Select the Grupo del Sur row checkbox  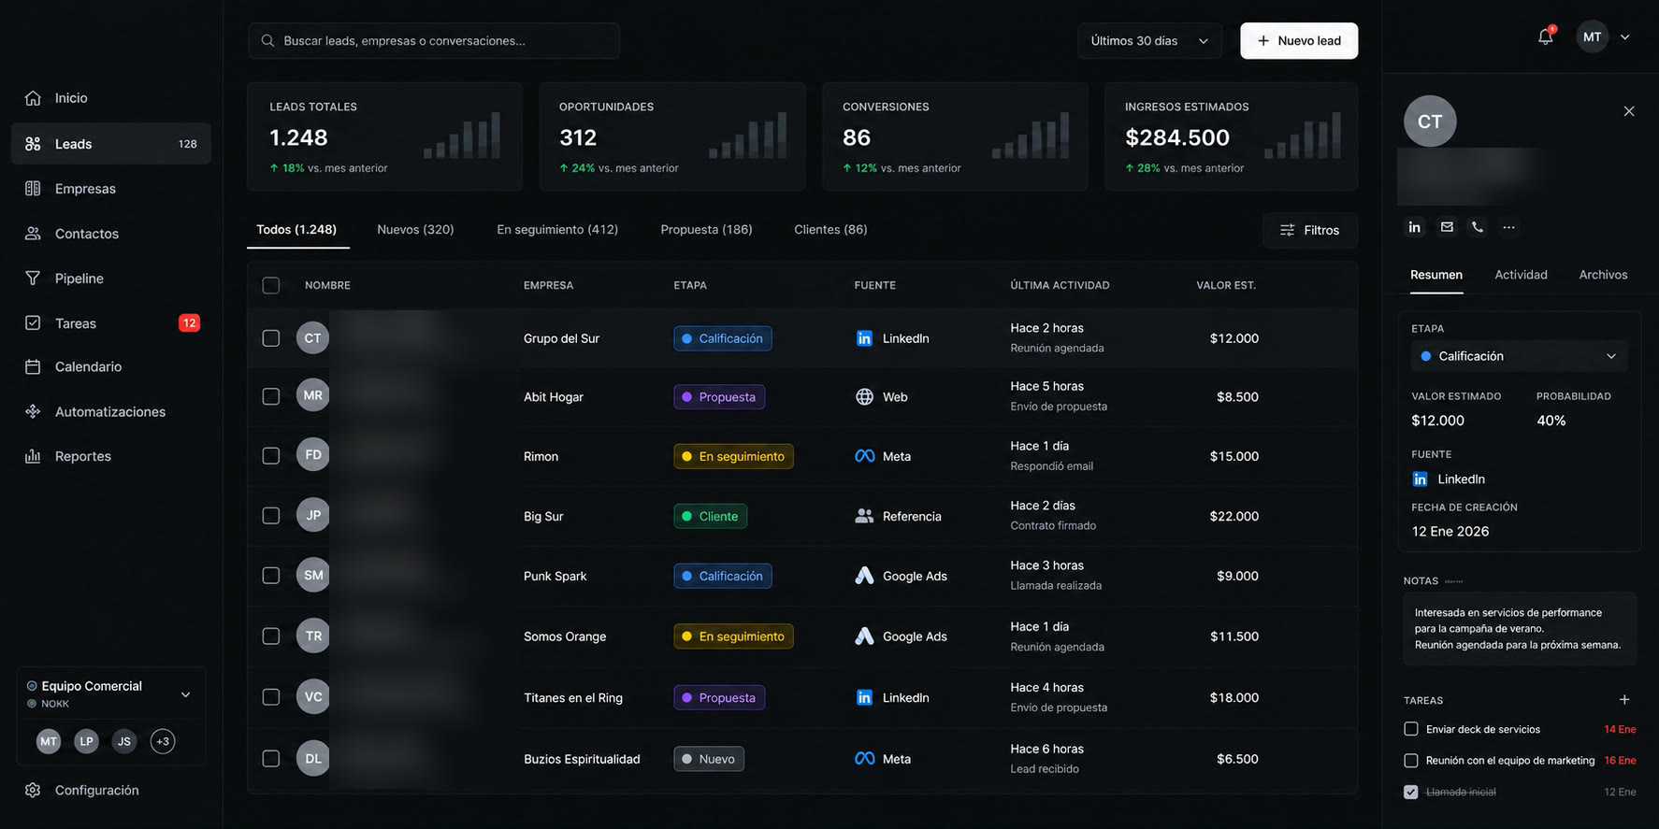tap(271, 338)
